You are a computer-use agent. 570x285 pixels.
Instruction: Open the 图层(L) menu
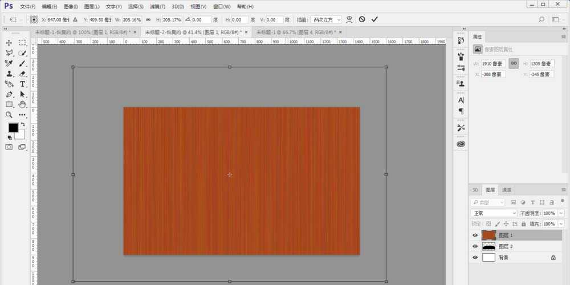coord(92,6)
